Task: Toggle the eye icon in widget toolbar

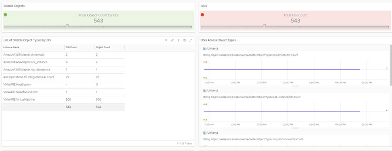Action: click(x=185, y=40)
